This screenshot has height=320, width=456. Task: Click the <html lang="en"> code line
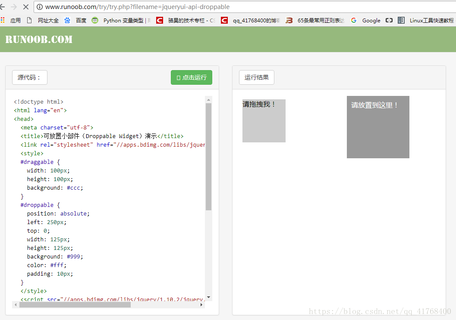(41, 111)
